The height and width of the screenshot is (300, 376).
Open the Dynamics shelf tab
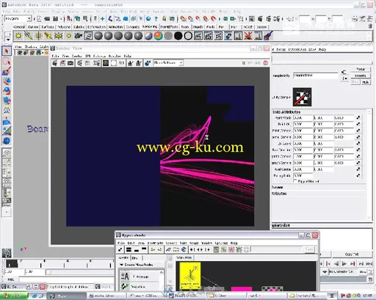[133, 27]
